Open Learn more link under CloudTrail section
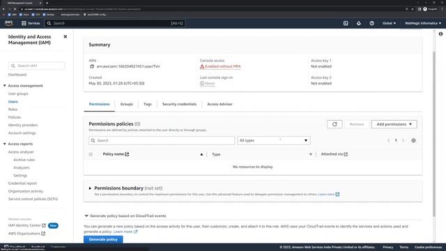Viewport: 446px width, 251px height. pyautogui.click(x=125, y=231)
